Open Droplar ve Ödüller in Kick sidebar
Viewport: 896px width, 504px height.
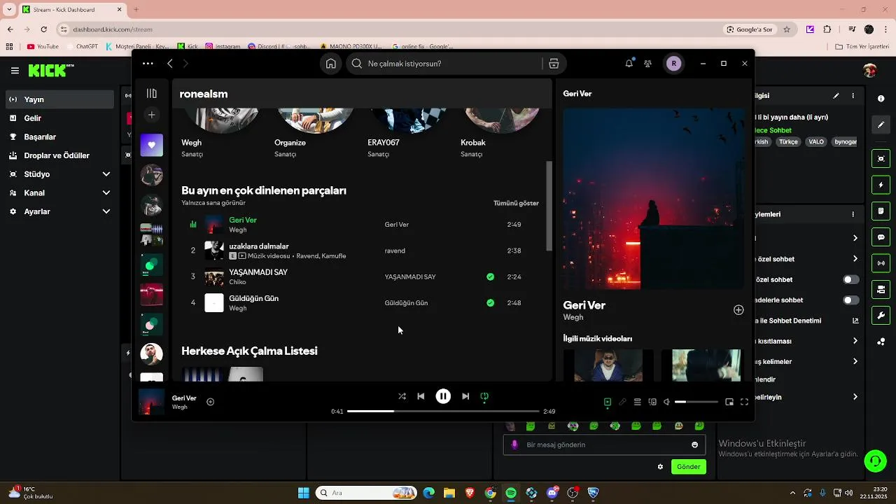point(59,155)
